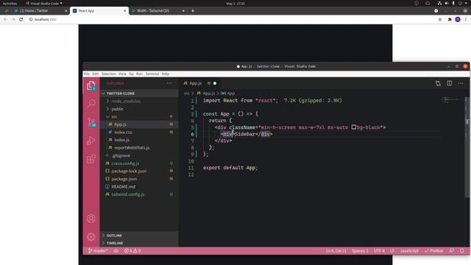
Task: Open the Explorer view in activity bar
Action: tap(91, 86)
